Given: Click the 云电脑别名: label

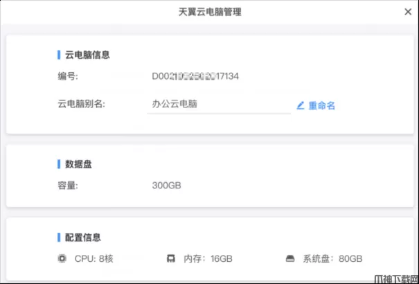Looking at the screenshot, I should click(82, 104).
